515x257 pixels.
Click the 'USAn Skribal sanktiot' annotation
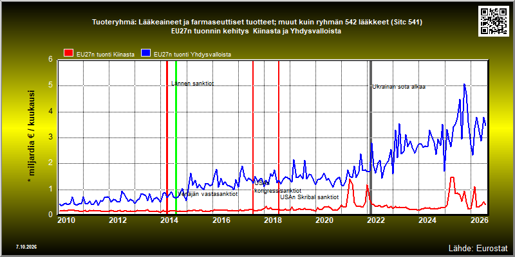[x=310, y=197]
